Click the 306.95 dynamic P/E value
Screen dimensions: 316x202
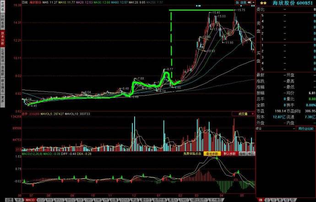click(311, 111)
